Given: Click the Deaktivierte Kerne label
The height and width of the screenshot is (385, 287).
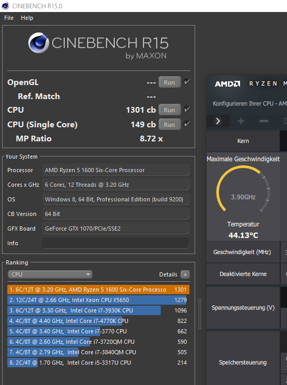Looking at the screenshot, I should pos(243,274).
